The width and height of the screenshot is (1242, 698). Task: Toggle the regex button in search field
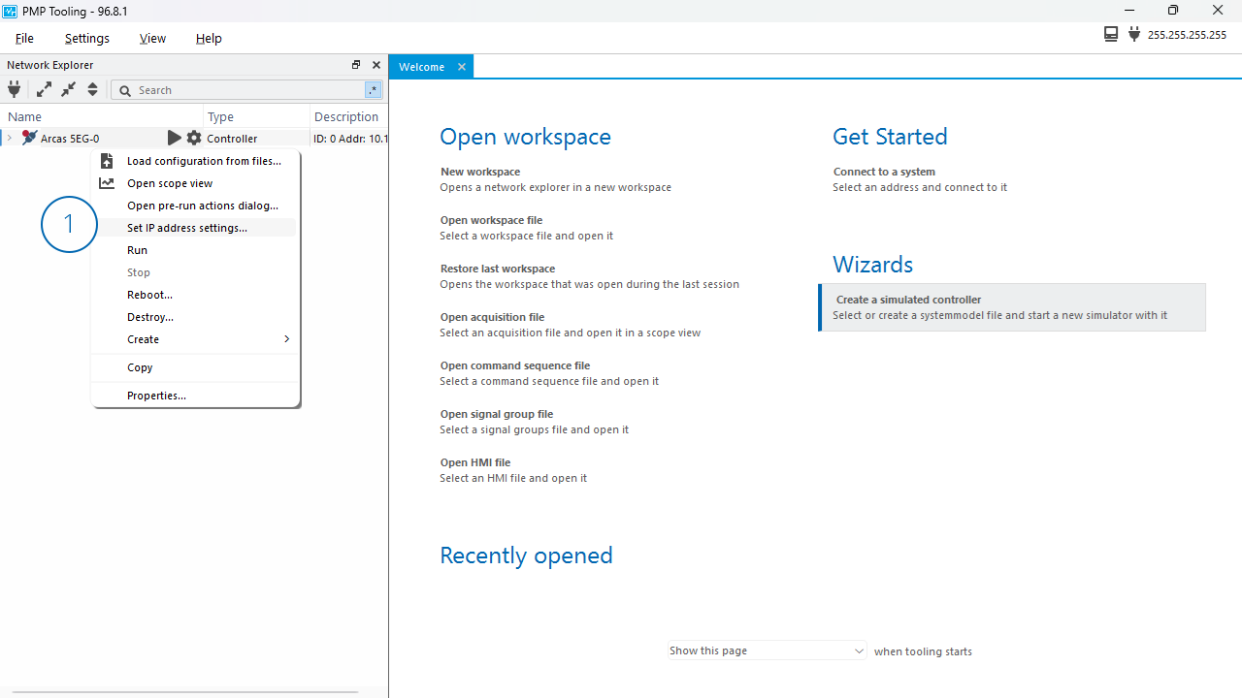click(x=373, y=90)
